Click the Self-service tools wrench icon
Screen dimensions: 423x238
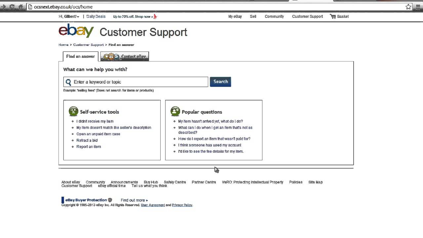pos(73,111)
